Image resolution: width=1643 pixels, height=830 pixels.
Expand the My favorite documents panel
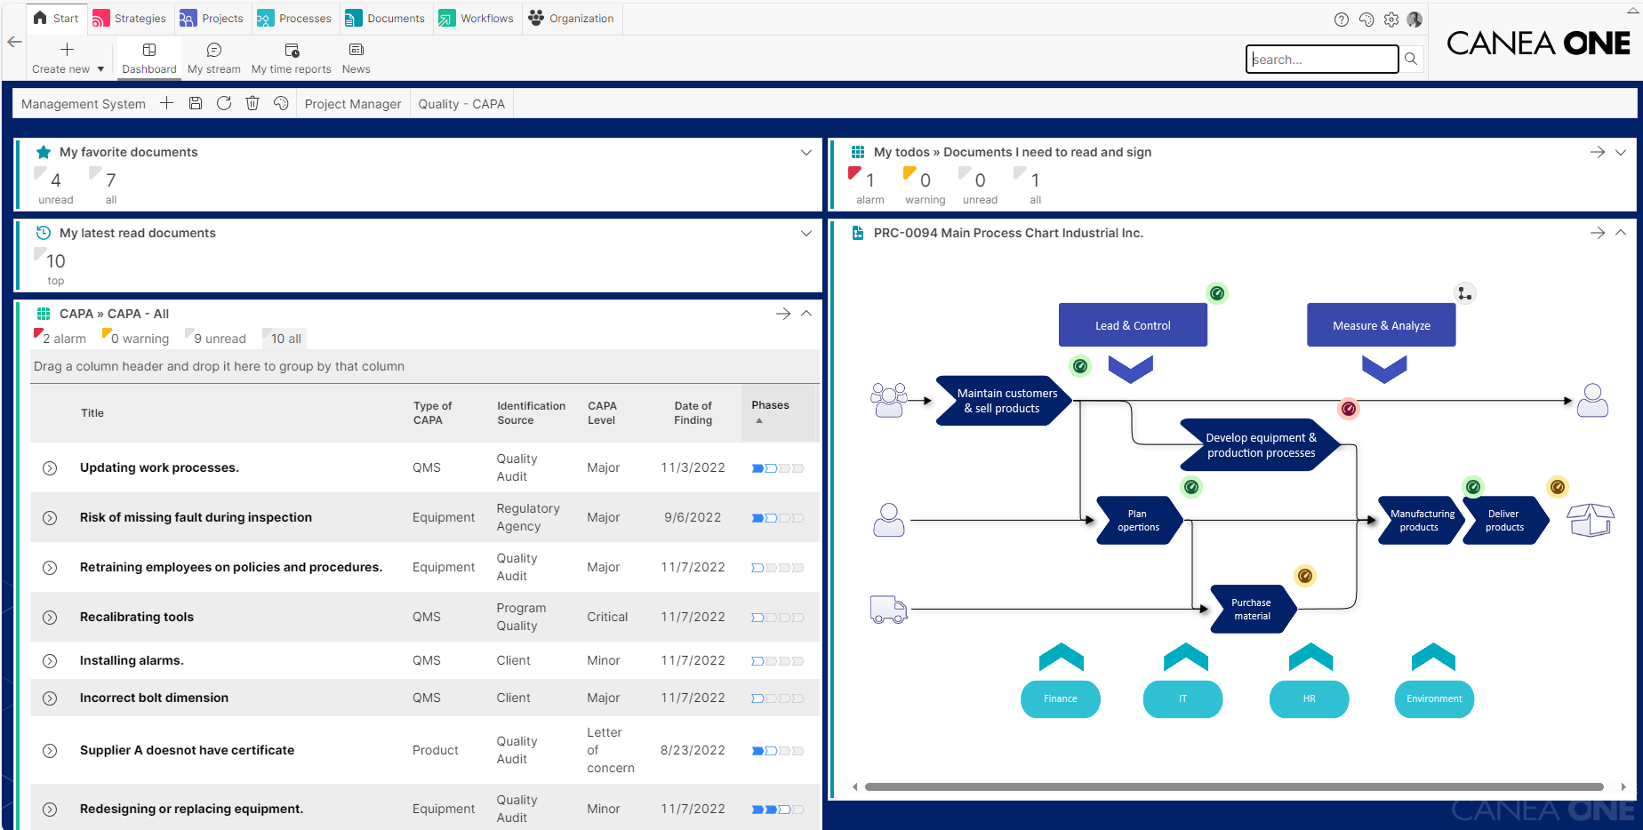[806, 153]
